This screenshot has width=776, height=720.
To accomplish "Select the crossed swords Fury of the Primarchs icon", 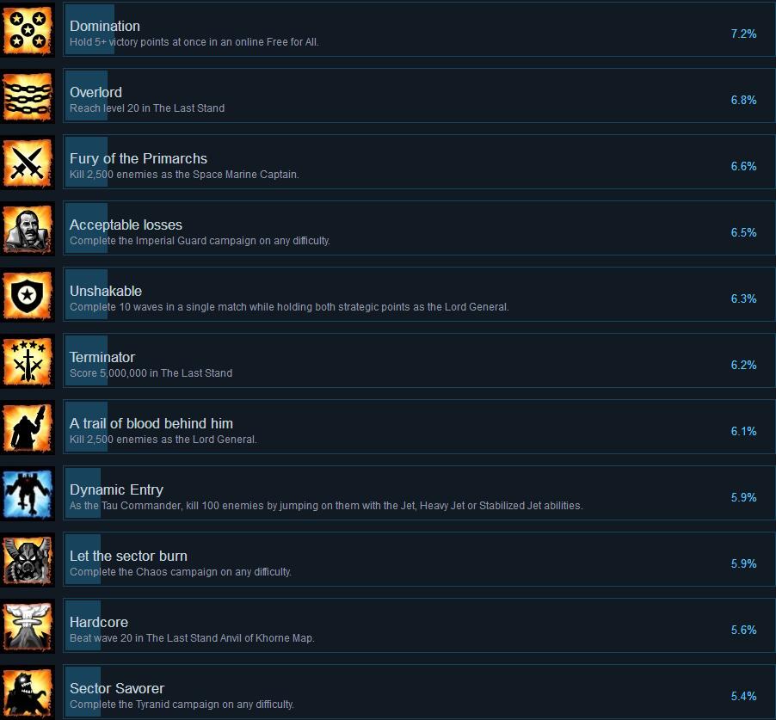I will tap(28, 163).
